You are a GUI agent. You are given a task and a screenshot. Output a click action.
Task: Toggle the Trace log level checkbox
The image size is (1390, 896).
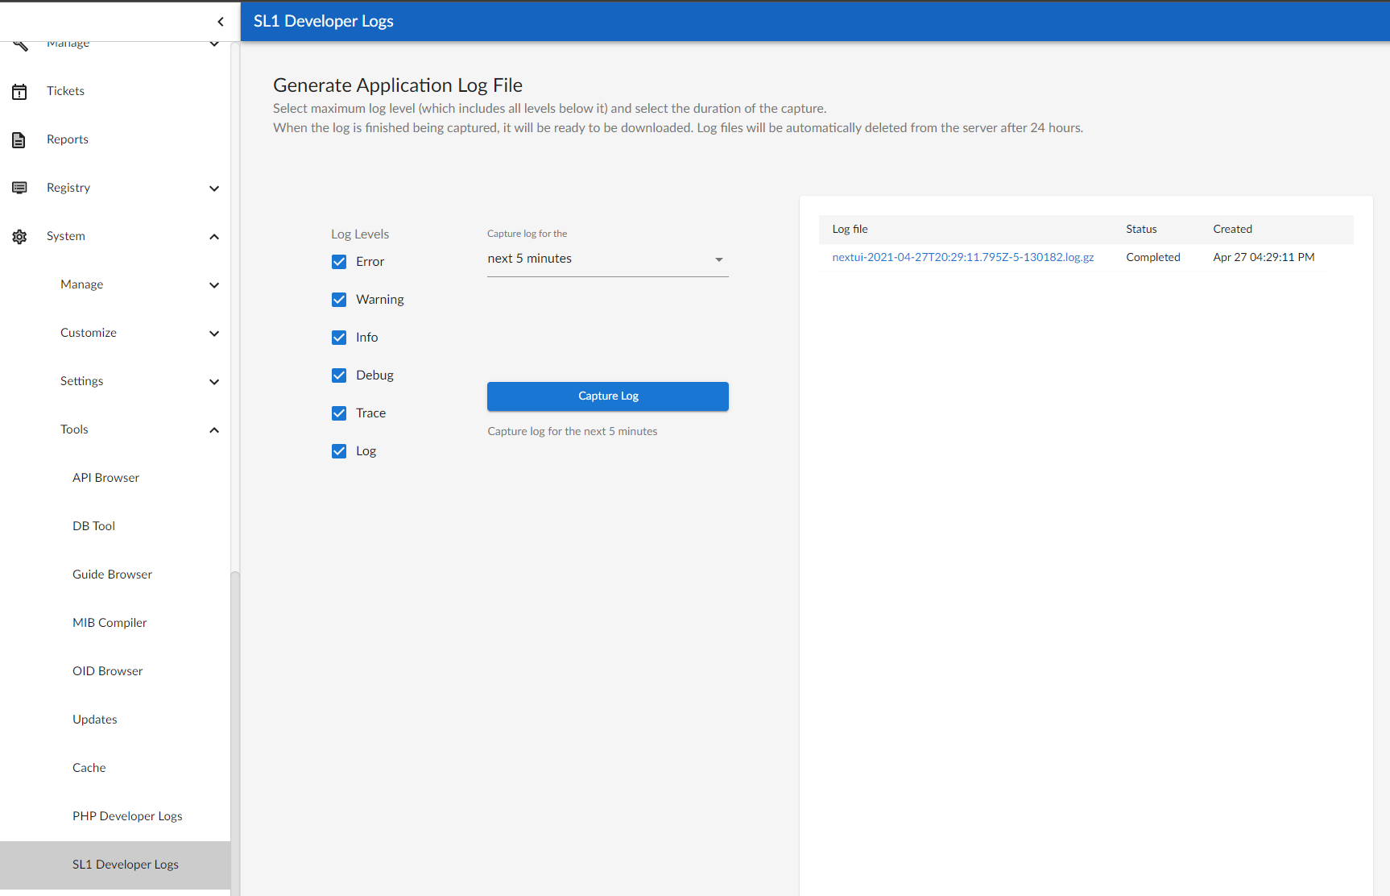[339, 413]
